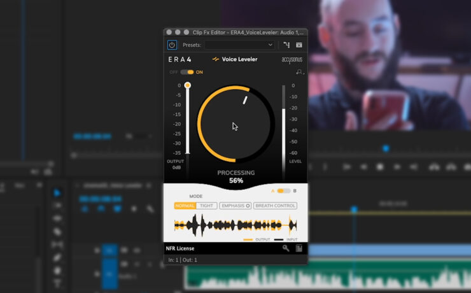
Task: Click the Processing dial knob
Action: [x=236, y=124]
